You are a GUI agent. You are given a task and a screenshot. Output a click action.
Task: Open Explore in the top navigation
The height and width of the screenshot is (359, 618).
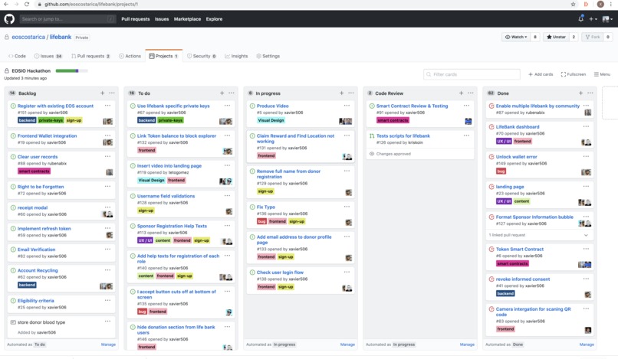point(214,19)
